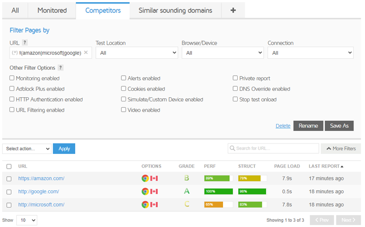Select the microsoft.com row checkbox
Viewport: 365px width, 227px height.
point(9,205)
